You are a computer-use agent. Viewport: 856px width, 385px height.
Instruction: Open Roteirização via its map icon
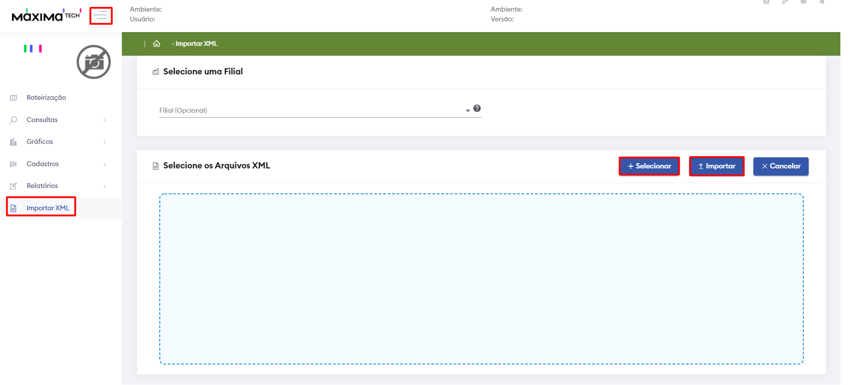click(x=13, y=98)
